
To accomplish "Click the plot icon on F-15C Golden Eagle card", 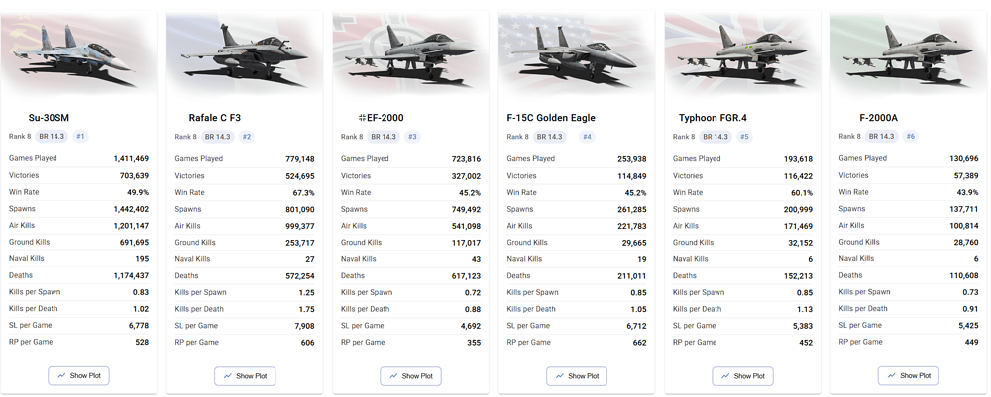I will 560,376.
